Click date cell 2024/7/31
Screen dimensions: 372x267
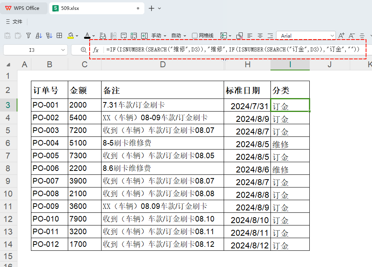tap(247, 105)
